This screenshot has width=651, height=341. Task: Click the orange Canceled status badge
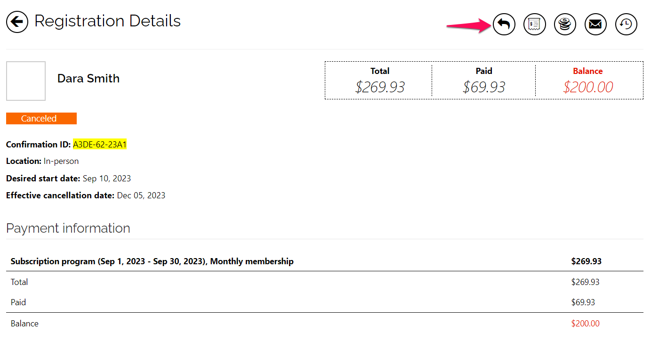pos(41,119)
